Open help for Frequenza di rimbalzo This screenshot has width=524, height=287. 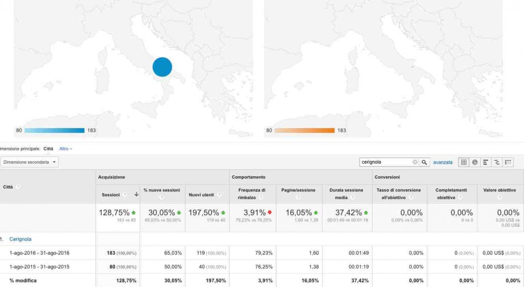click(x=260, y=198)
